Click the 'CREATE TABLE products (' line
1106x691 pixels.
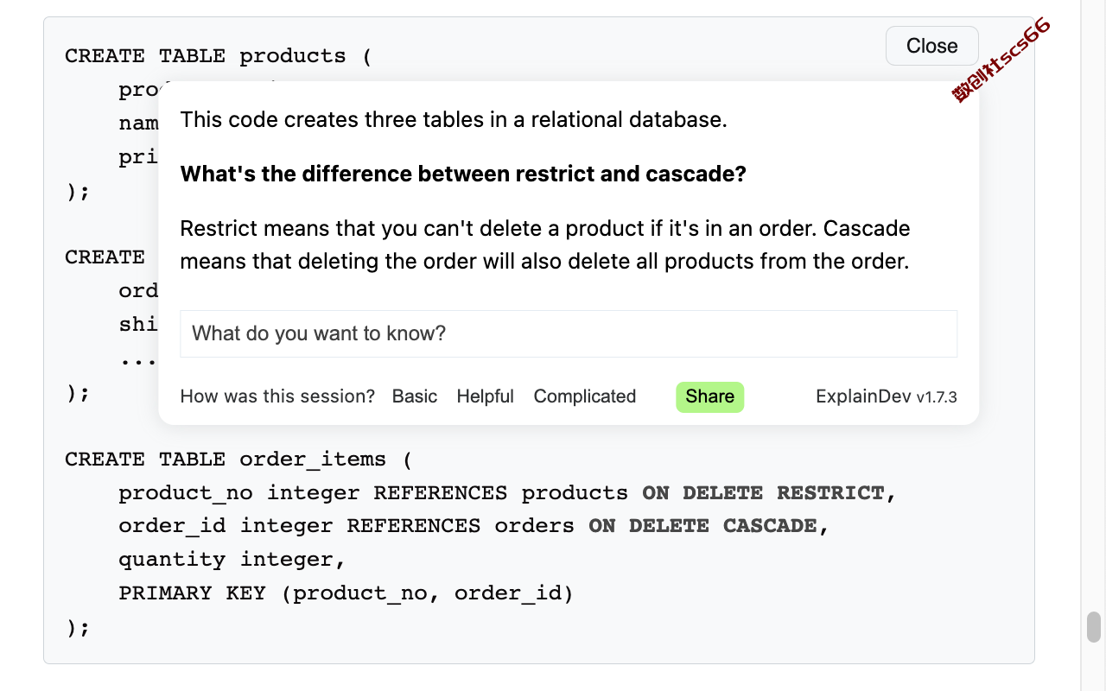point(218,56)
